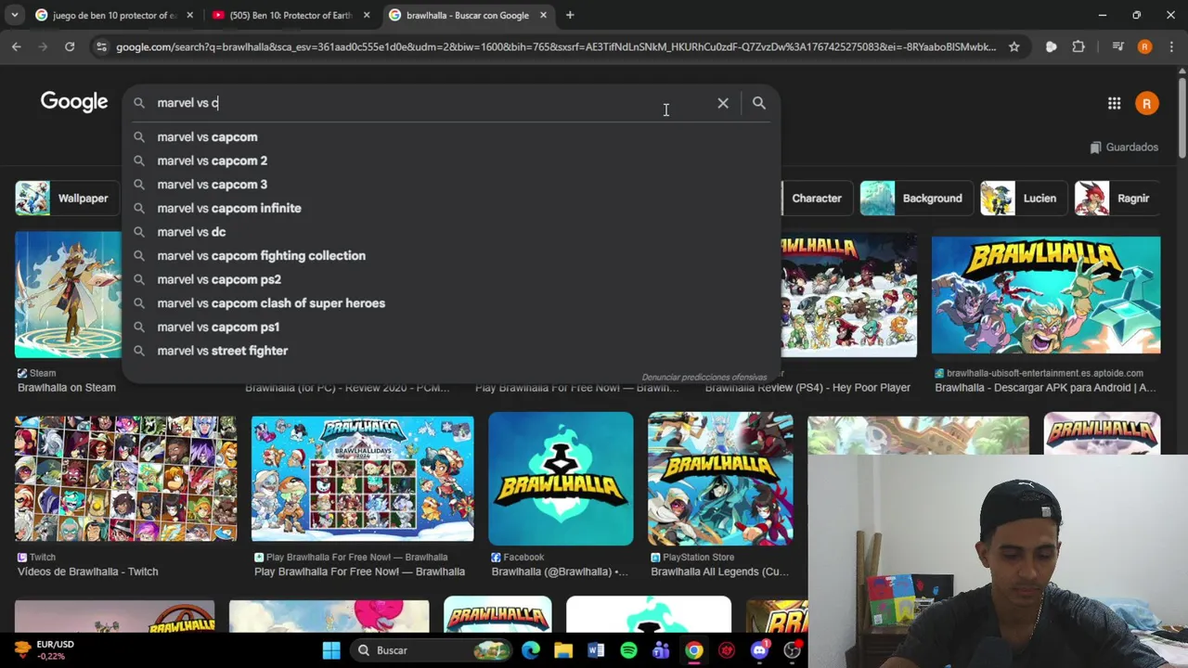View site information icon in address bar
The width and height of the screenshot is (1188, 668).
click(x=101, y=46)
